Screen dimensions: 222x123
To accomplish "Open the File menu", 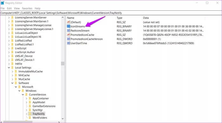I will point(3,8).
